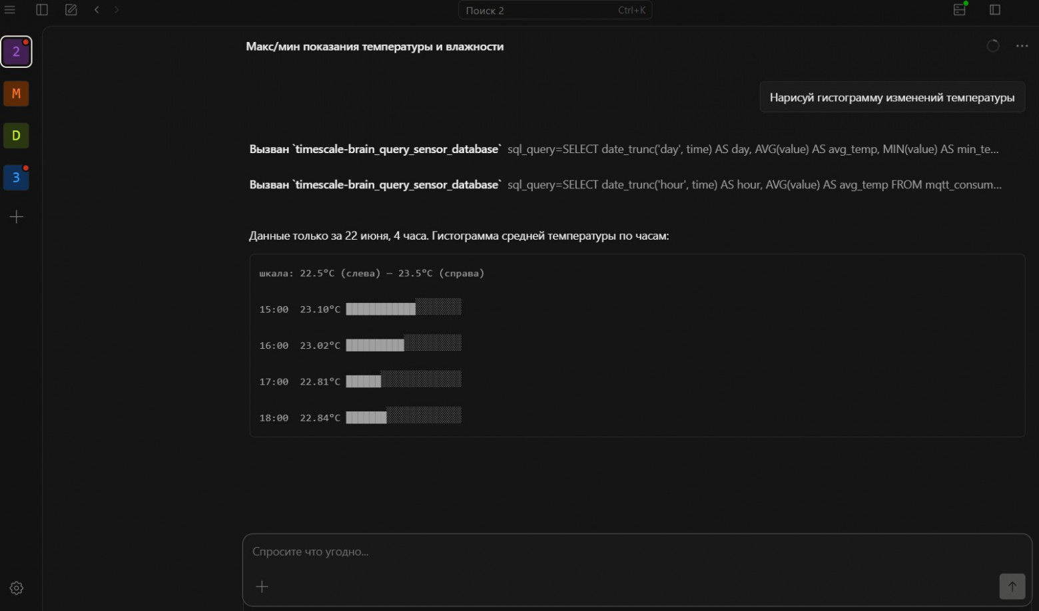Switch to workspace D green tile

click(17, 136)
